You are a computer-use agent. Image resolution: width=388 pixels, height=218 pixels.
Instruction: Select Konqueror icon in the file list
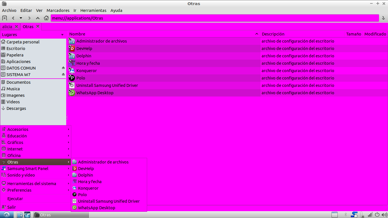click(72, 71)
